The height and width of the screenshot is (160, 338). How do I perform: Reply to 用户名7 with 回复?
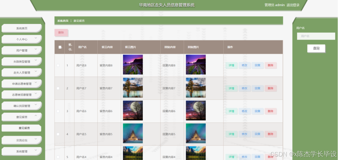[258, 88]
